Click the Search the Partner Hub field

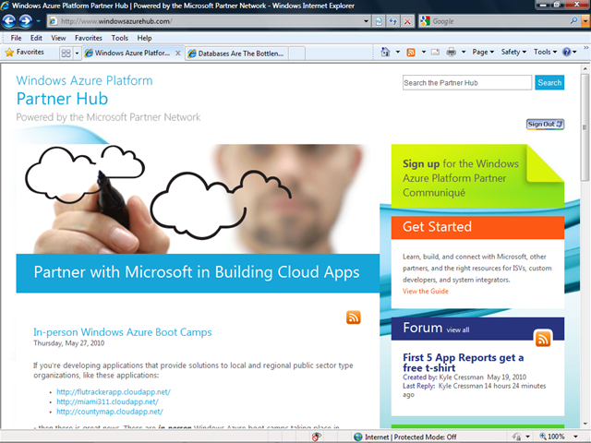tap(467, 82)
